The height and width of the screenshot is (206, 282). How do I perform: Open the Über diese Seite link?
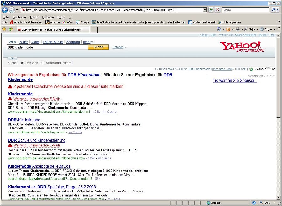222,69
